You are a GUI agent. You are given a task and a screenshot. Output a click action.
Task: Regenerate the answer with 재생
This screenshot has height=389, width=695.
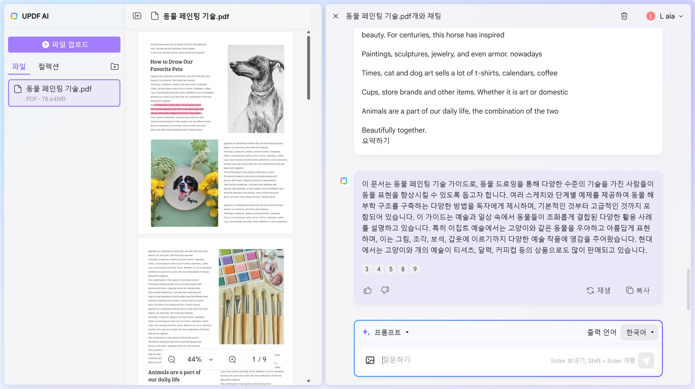pos(598,290)
